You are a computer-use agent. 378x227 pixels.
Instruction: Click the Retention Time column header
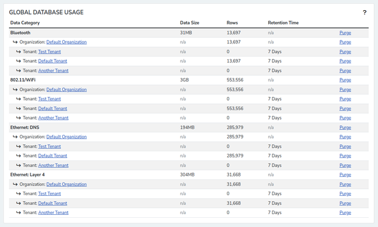pyautogui.click(x=283, y=23)
